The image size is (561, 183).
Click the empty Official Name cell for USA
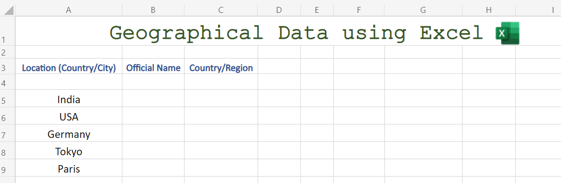click(153, 116)
